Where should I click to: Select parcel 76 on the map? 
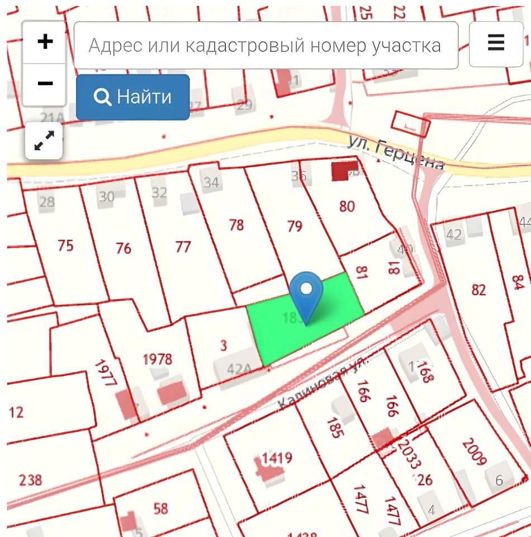[123, 248]
